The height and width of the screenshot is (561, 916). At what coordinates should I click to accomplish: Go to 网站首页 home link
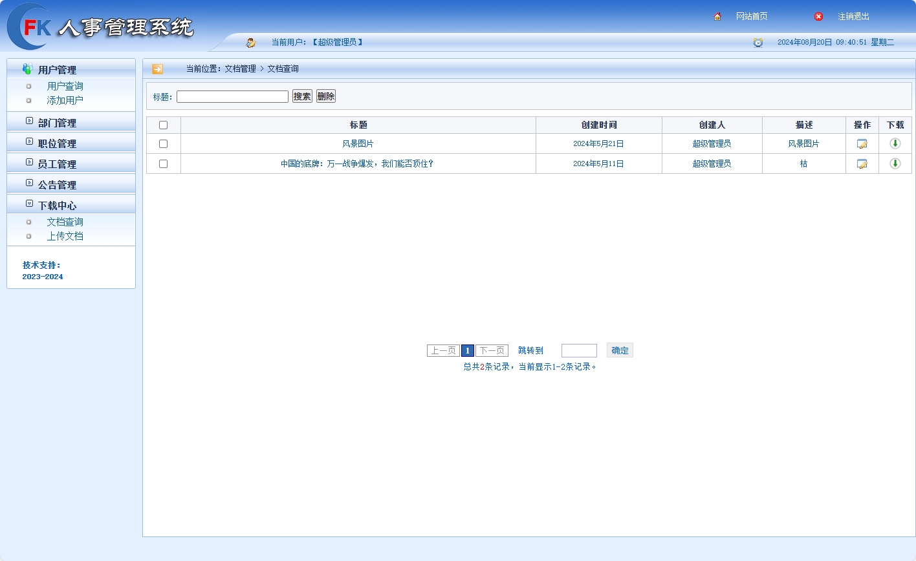coord(752,16)
